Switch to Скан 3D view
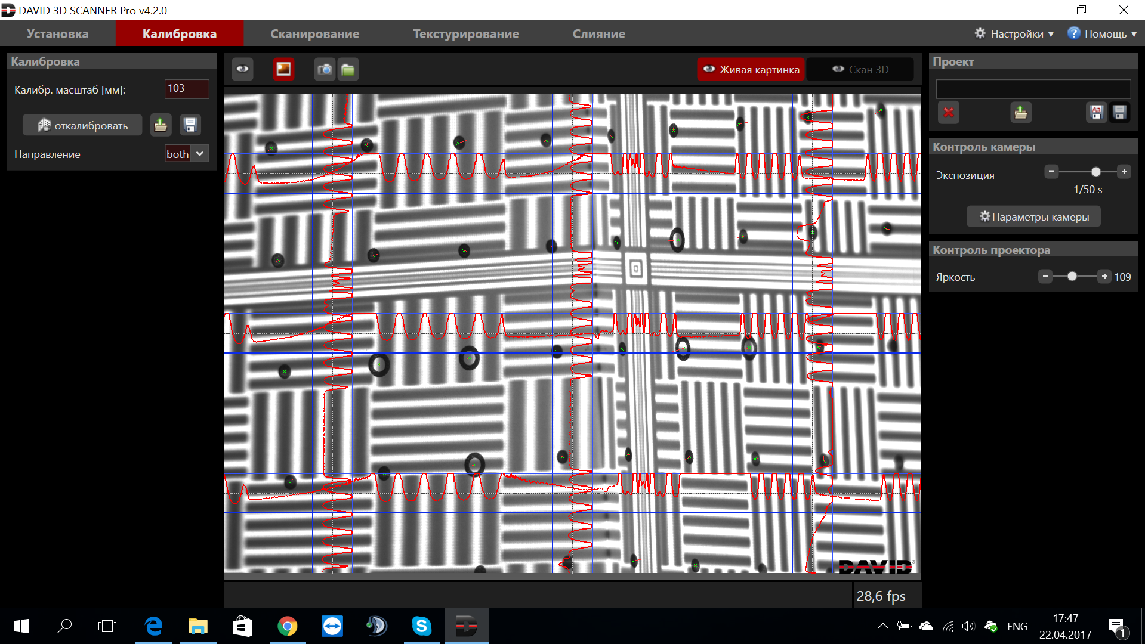This screenshot has width=1145, height=644. click(x=860, y=70)
